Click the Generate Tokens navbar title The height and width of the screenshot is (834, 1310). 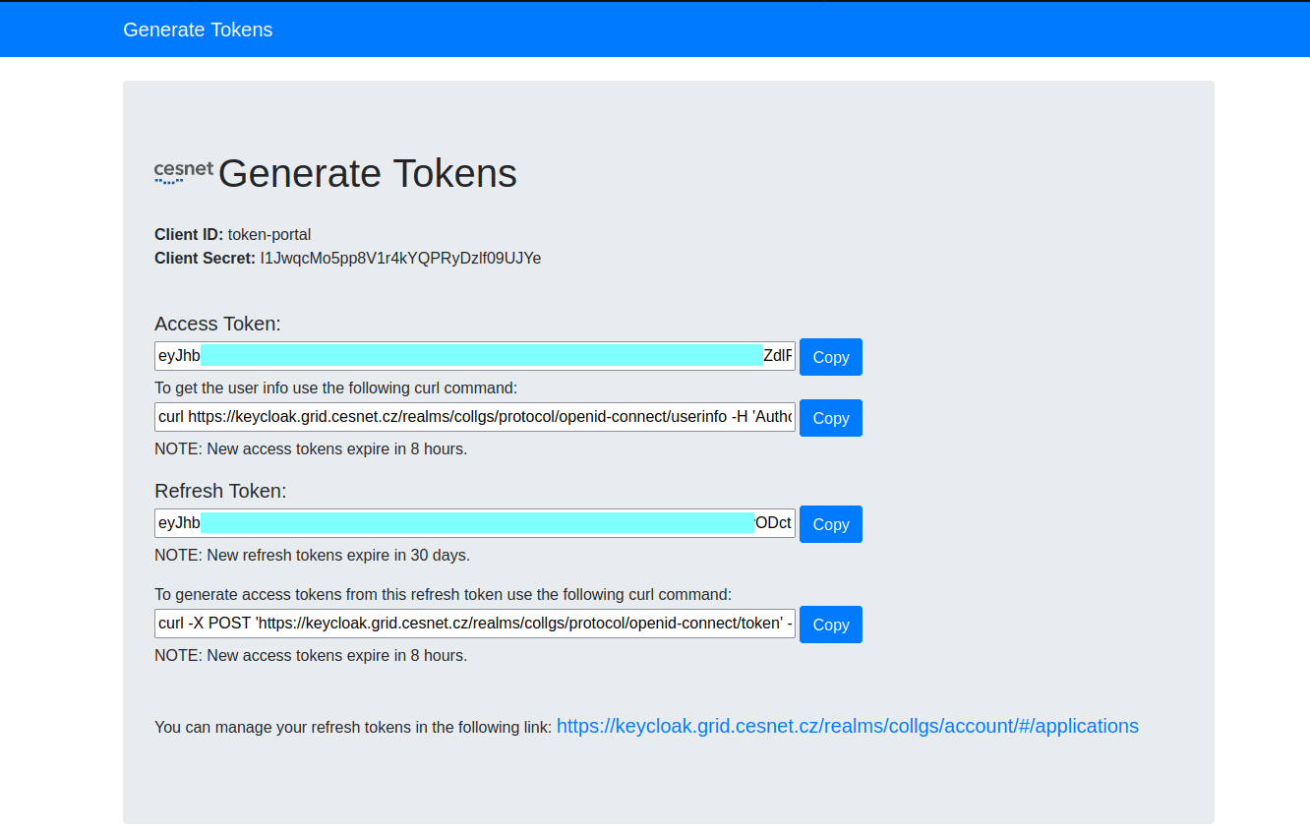click(197, 29)
